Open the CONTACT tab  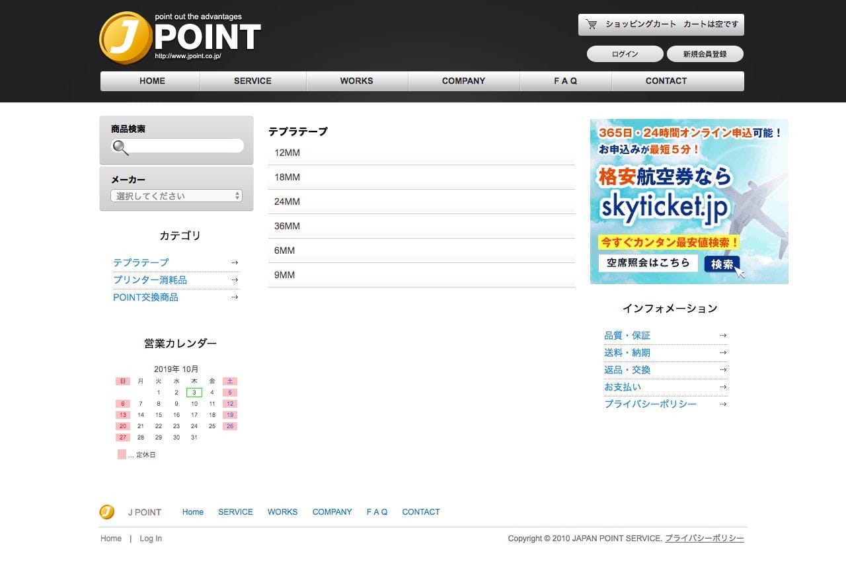click(666, 81)
